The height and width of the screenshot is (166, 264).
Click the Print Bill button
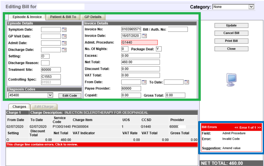tap(231, 41)
